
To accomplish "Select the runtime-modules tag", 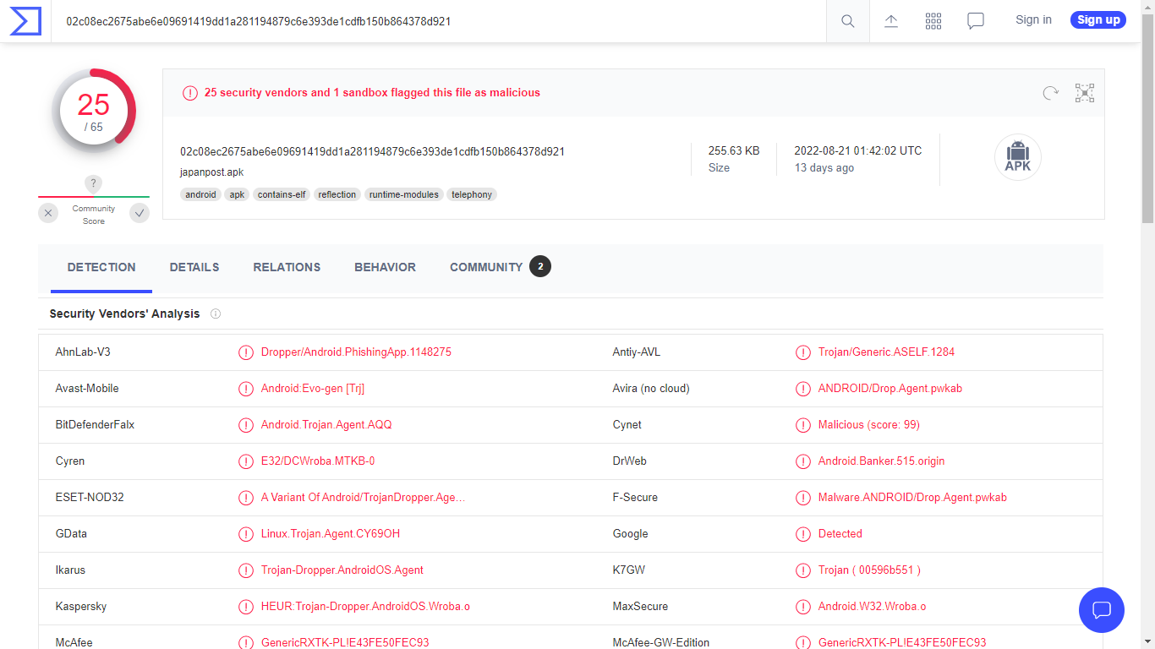I will coord(404,194).
